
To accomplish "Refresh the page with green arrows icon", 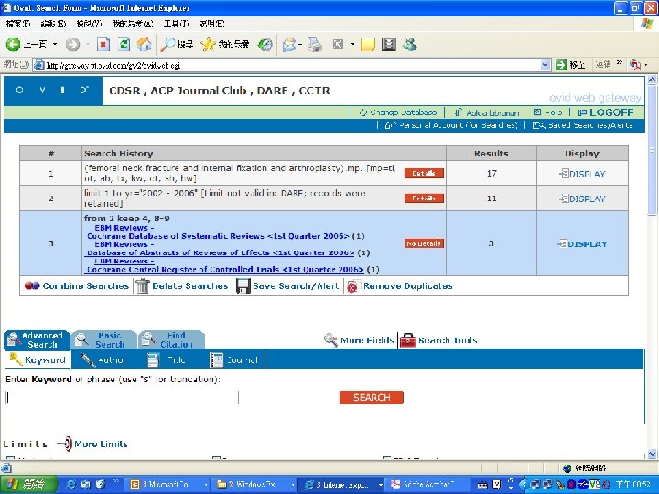I will point(124,44).
